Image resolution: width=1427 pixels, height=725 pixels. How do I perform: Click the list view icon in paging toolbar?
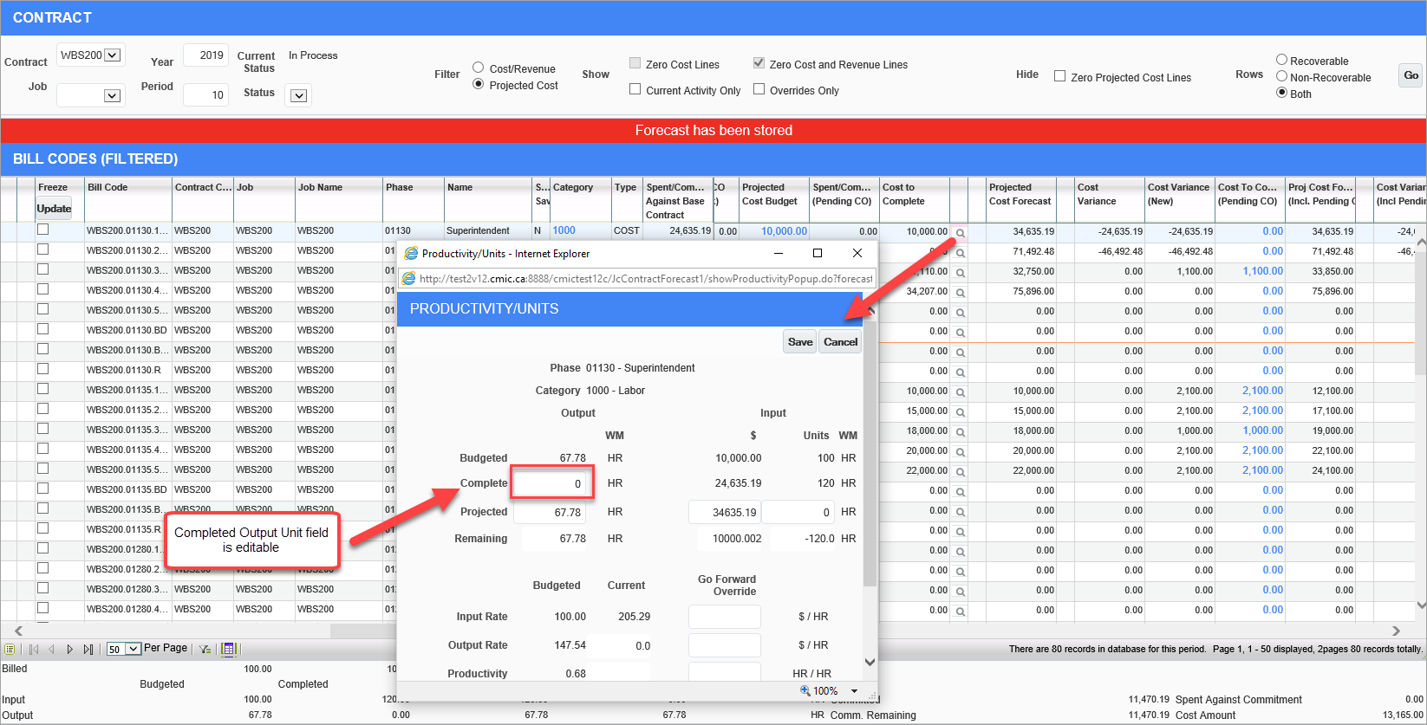(10, 649)
